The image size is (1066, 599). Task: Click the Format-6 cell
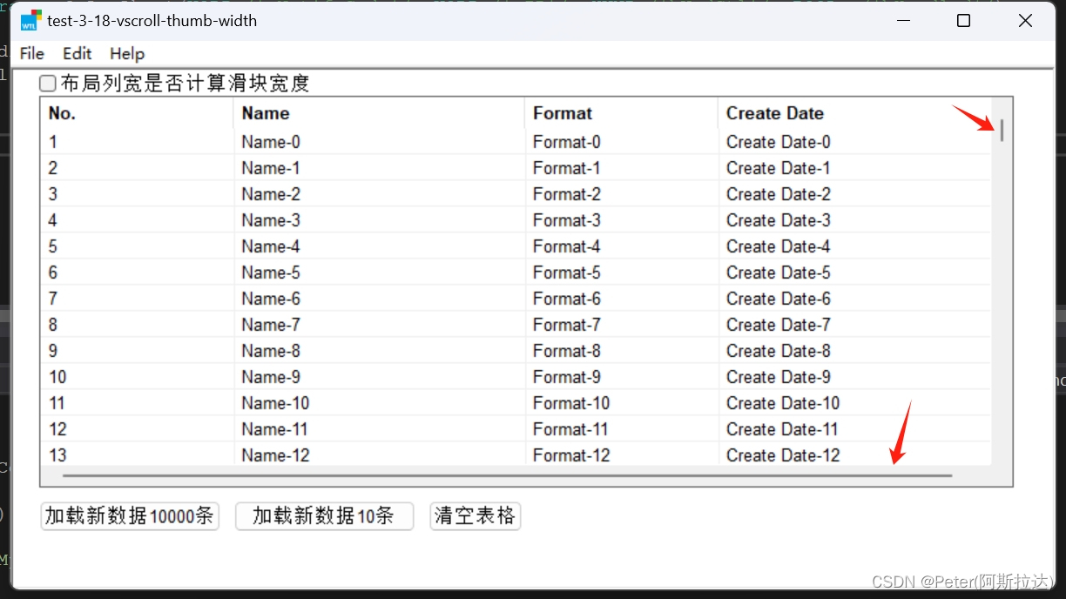(623, 299)
